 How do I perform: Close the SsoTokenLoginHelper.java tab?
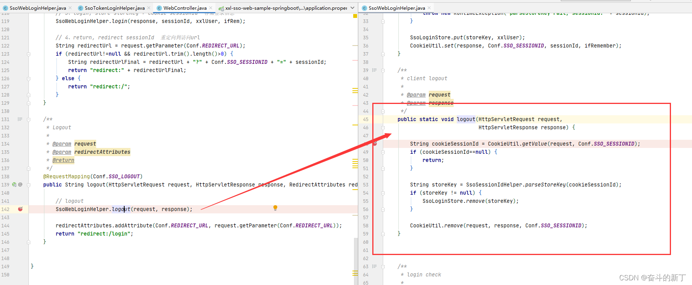point(149,8)
